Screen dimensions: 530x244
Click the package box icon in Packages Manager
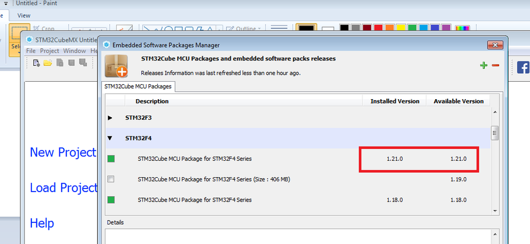pyautogui.click(x=116, y=66)
